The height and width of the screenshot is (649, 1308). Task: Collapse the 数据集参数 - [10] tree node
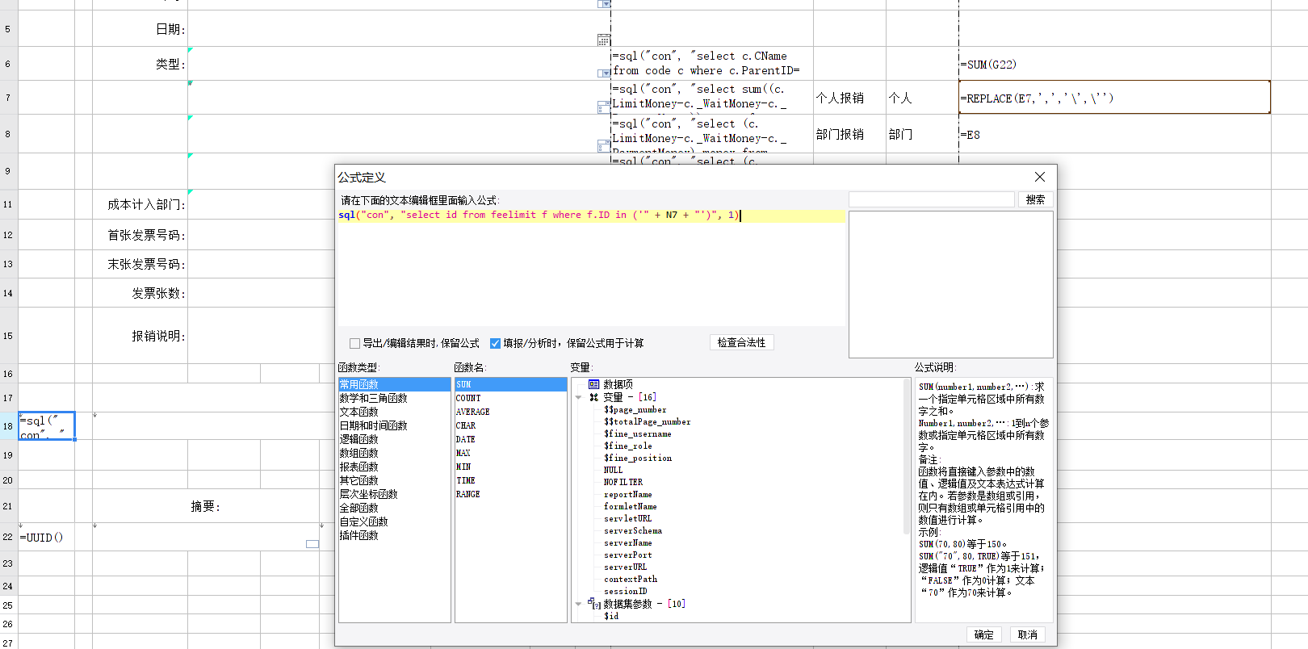(x=579, y=604)
